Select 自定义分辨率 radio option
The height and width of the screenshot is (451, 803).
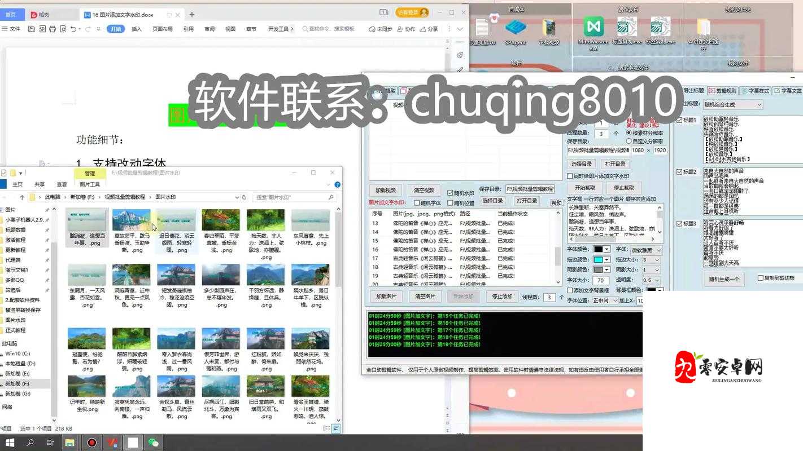[629, 141]
